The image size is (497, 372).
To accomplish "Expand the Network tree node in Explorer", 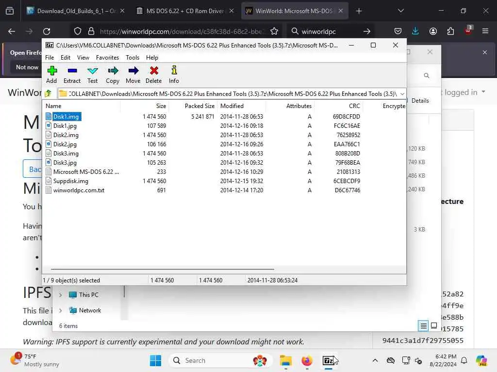I will pyautogui.click(x=60, y=310).
